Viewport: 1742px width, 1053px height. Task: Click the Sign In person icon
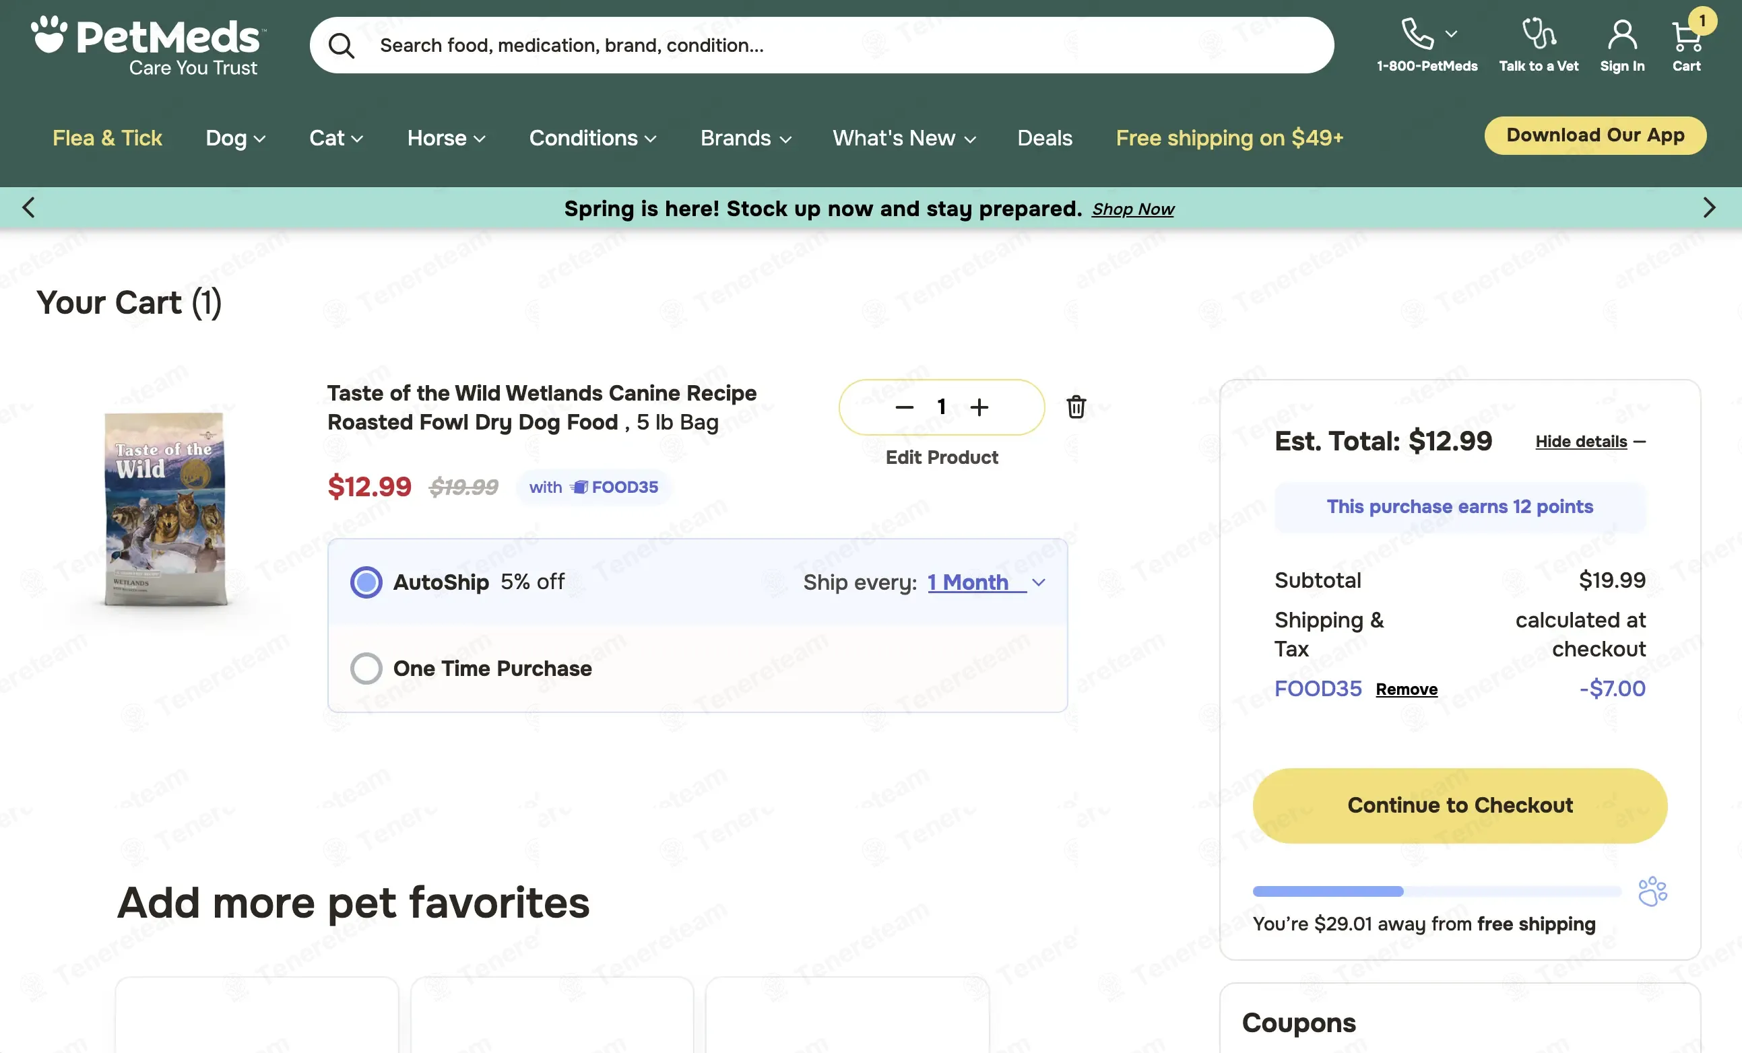1622,34
